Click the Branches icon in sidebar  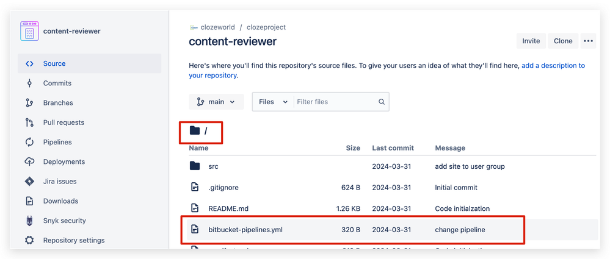tap(29, 103)
